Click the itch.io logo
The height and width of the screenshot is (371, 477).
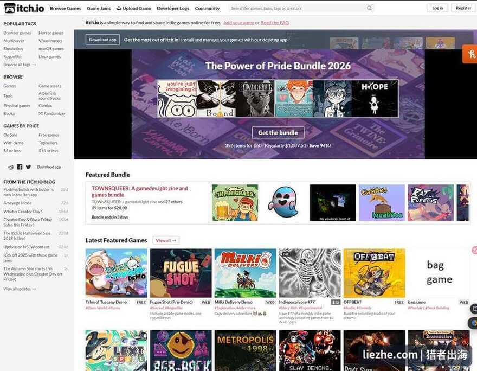(x=24, y=8)
